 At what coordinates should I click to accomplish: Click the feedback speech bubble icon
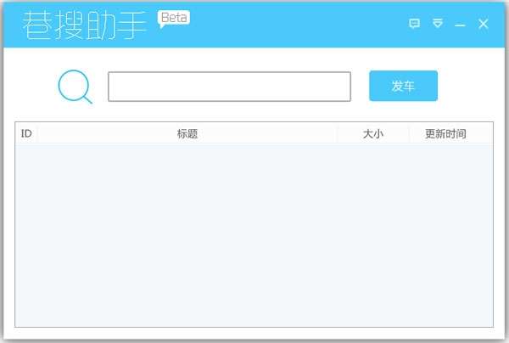click(414, 24)
